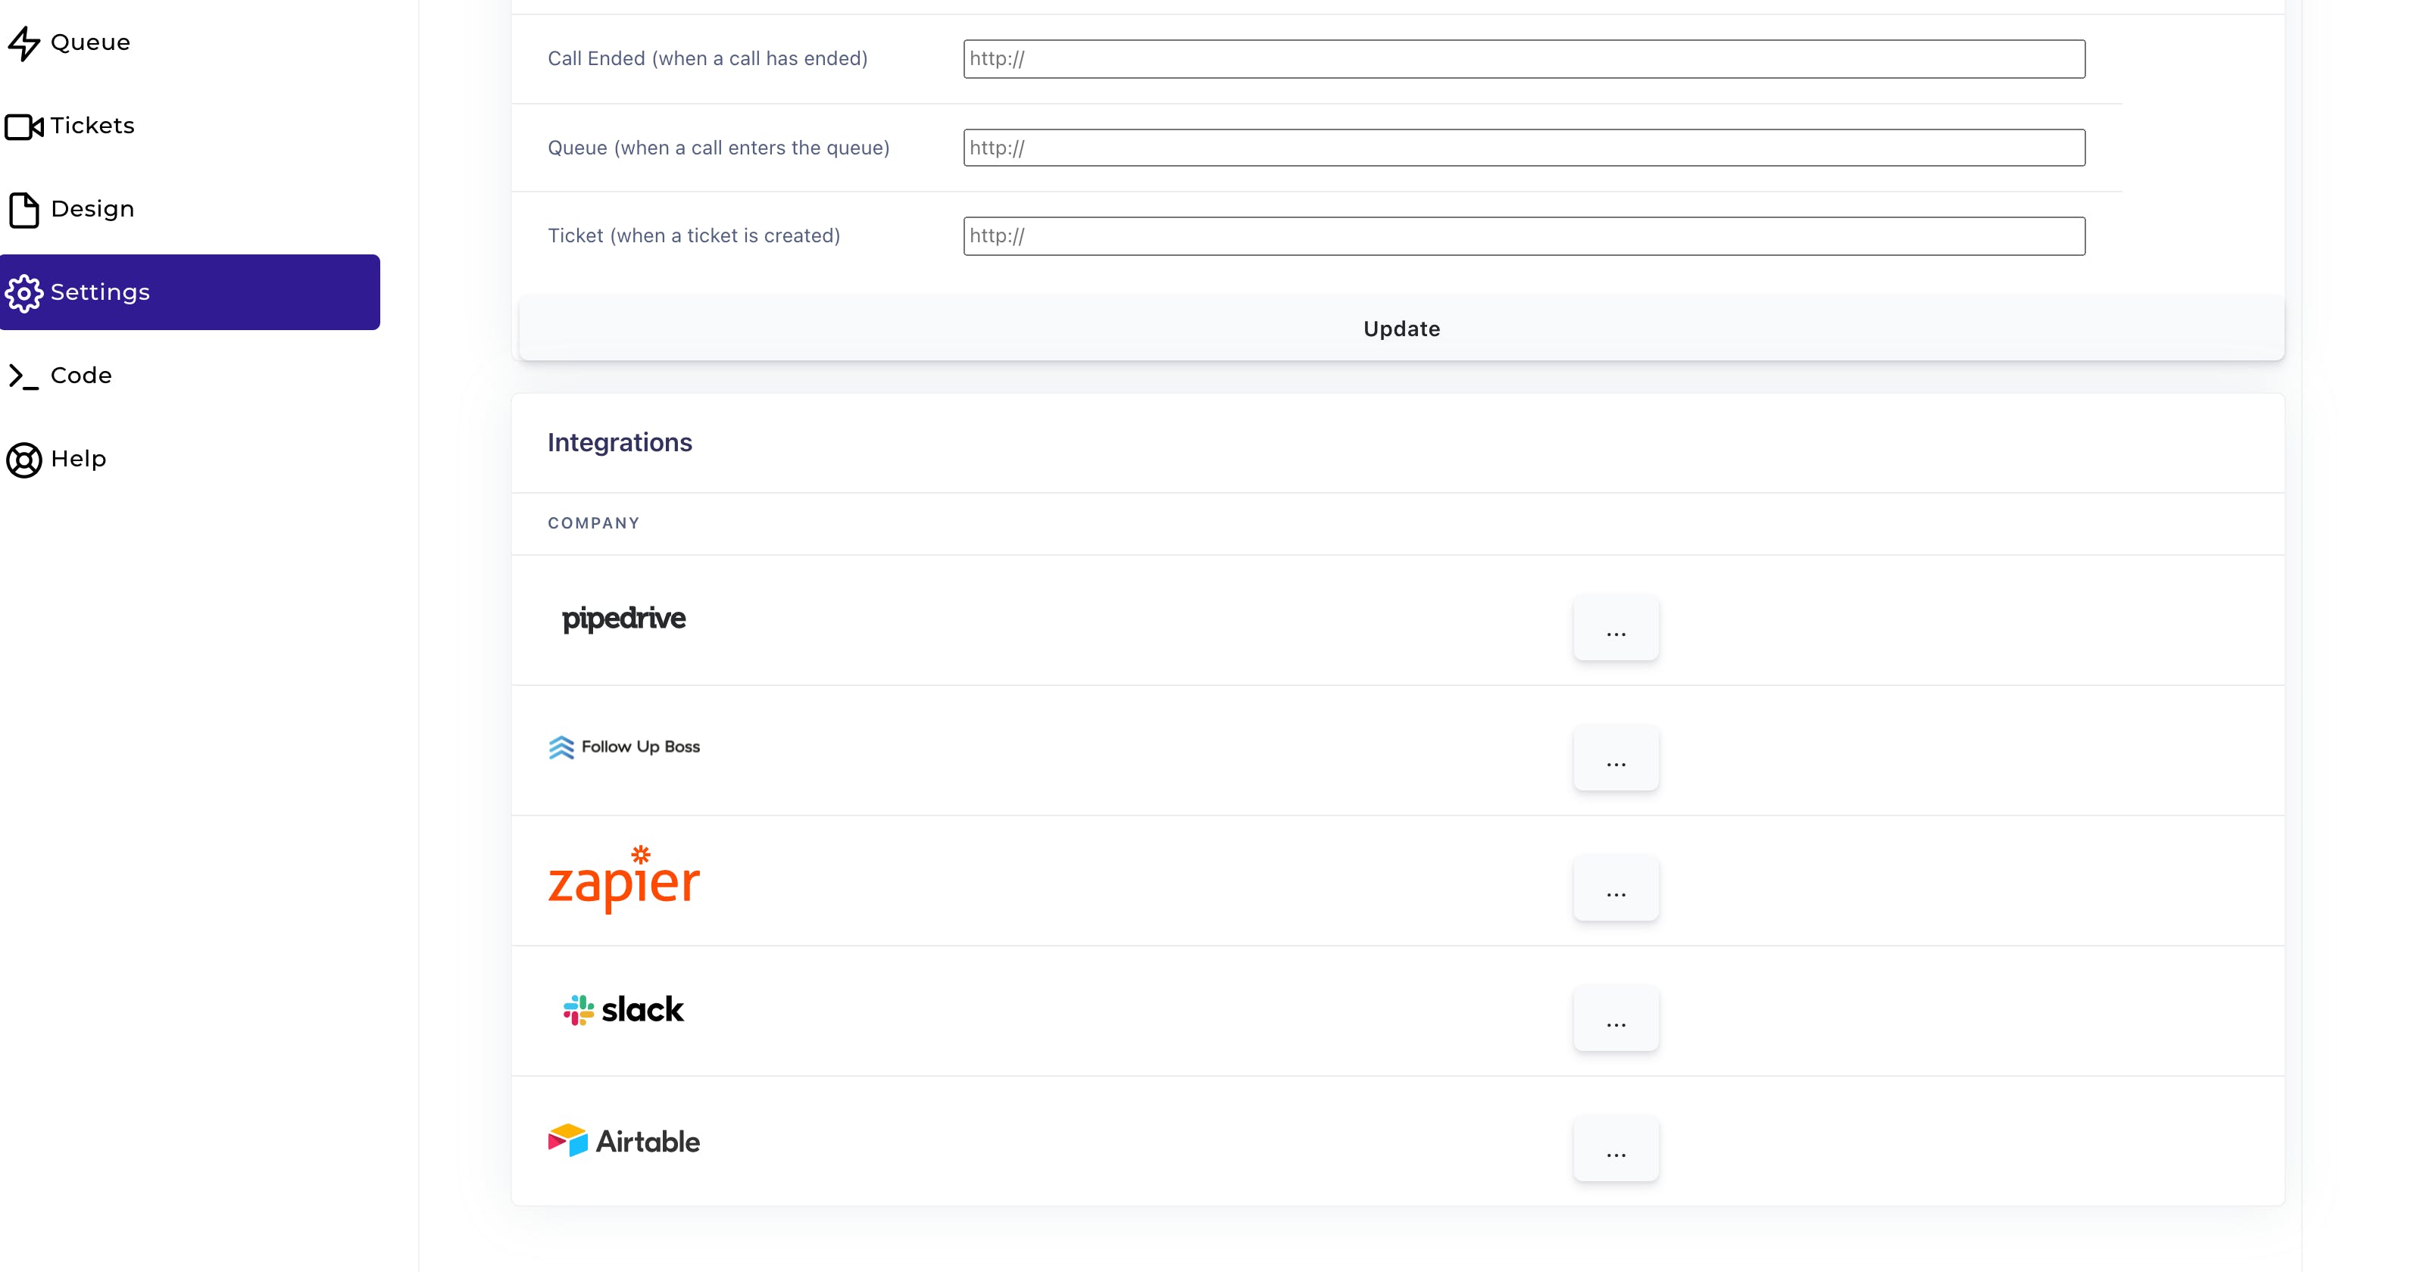Click the Tickets video camera icon
The width and height of the screenshot is (2430, 1272).
(x=24, y=126)
